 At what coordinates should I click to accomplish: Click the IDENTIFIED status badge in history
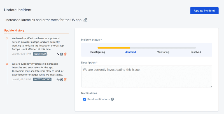point(40,54)
